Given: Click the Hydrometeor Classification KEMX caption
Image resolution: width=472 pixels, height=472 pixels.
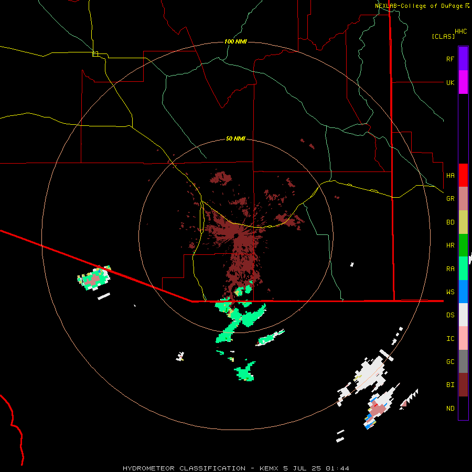Looking at the screenshot, I should click(235, 468).
